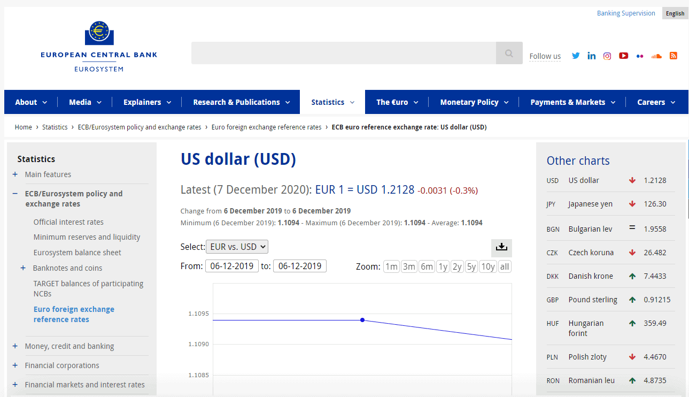Open the Statistics menu tab
The width and height of the screenshot is (689, 397).
click(x=332, y=102)
